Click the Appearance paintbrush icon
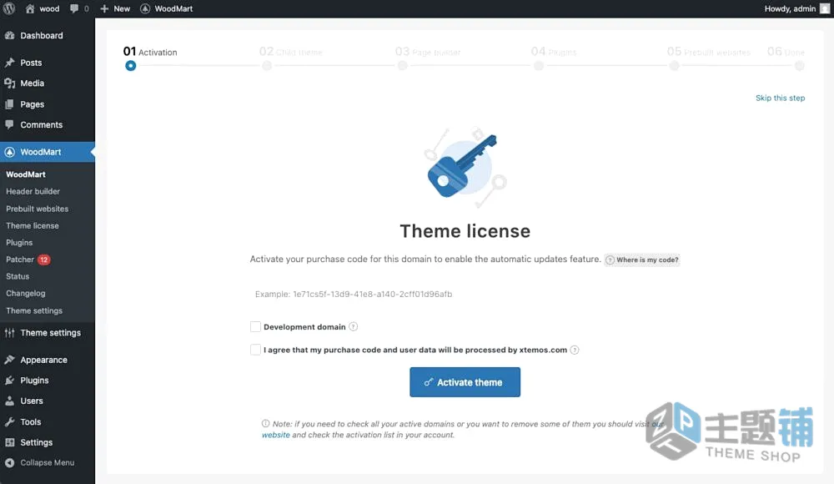This screenshot has width=834, height=484. point(9,360)
